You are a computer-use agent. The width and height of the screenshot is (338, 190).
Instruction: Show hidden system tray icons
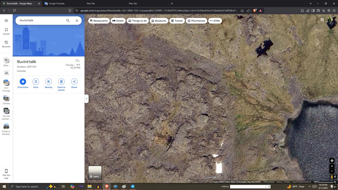pos(310,187)
